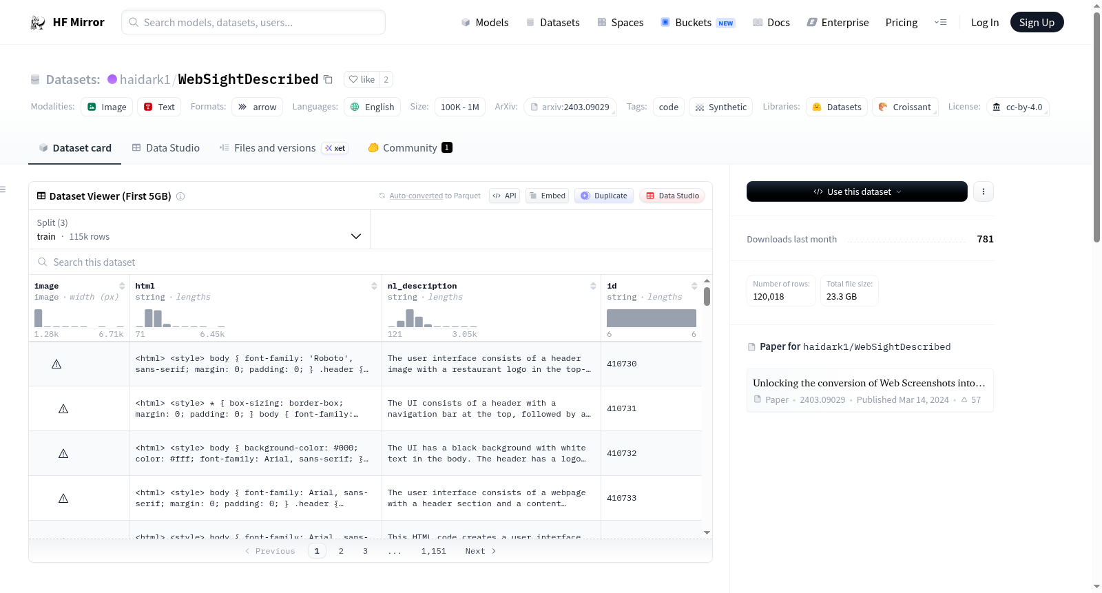Expand the collapsed left sidebar menu icon
The image size is (1102, 593).
coord(3,189)
